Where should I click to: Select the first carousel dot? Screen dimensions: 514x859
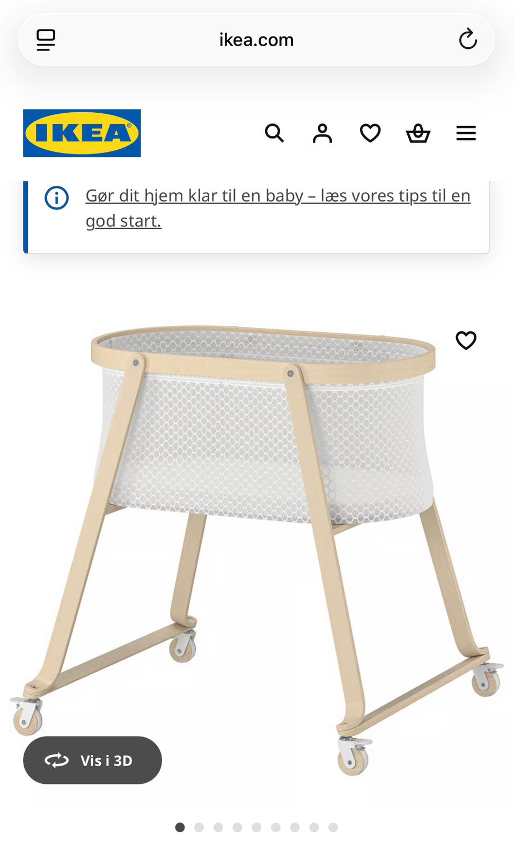coord(180,827)
